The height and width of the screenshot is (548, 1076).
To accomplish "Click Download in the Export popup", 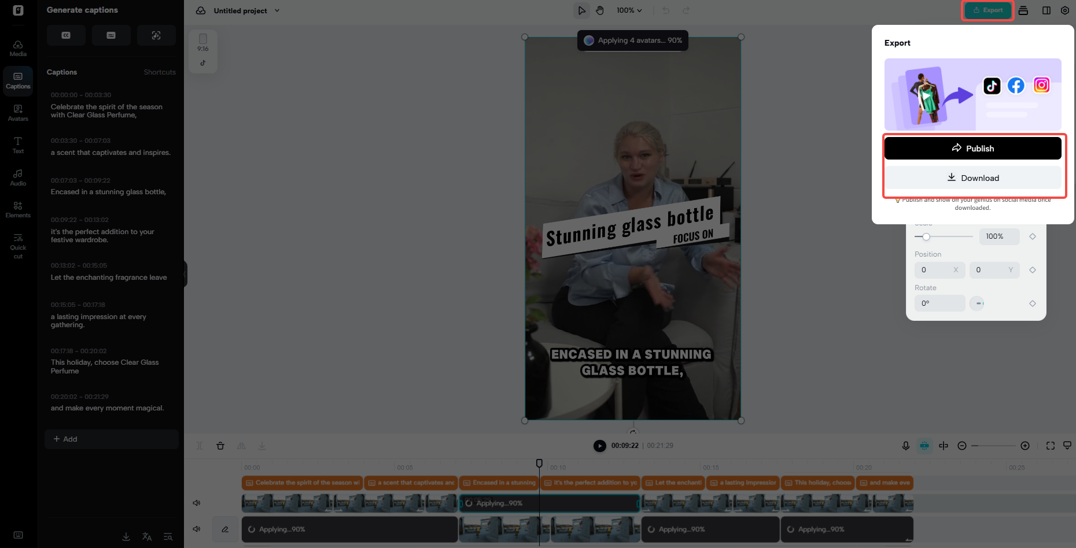I will 973,178.
